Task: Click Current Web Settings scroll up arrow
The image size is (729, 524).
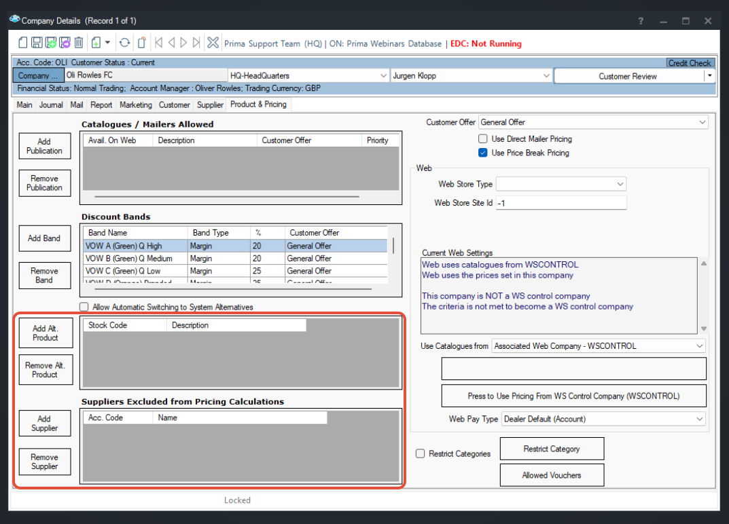Action: pyautogui.click(x=704, y=263)
